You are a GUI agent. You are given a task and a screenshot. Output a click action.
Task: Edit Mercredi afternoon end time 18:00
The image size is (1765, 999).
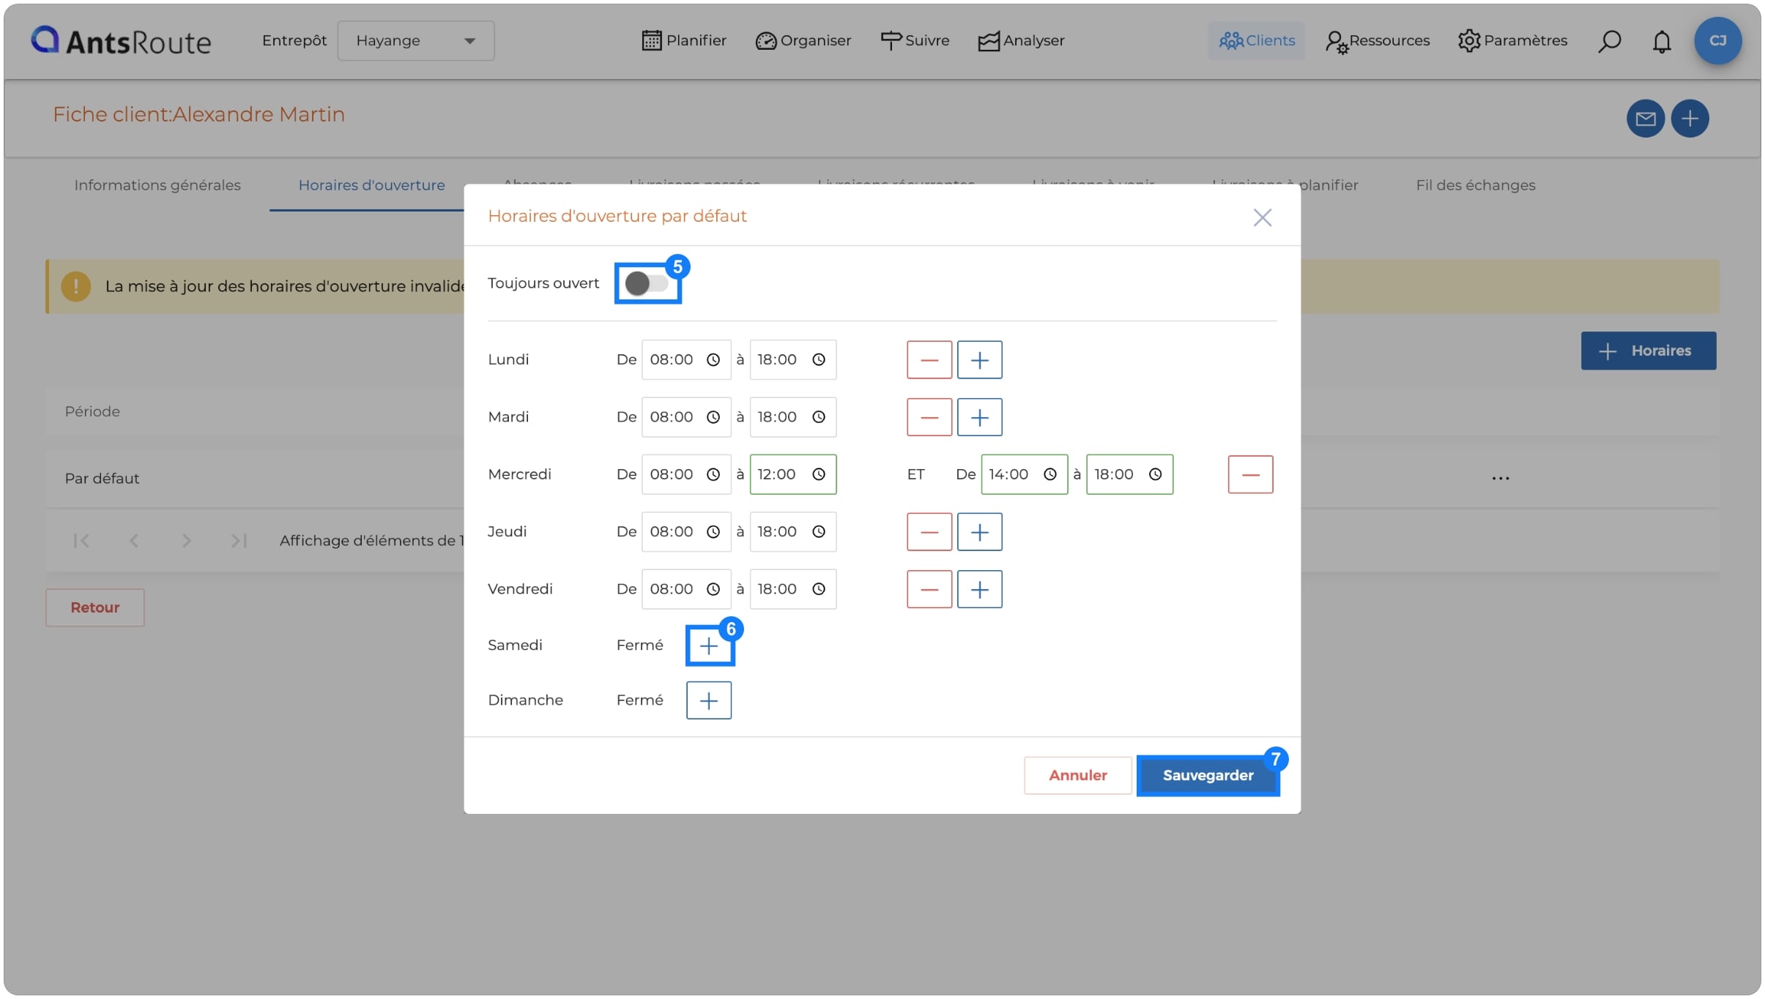click(1129, 474)
